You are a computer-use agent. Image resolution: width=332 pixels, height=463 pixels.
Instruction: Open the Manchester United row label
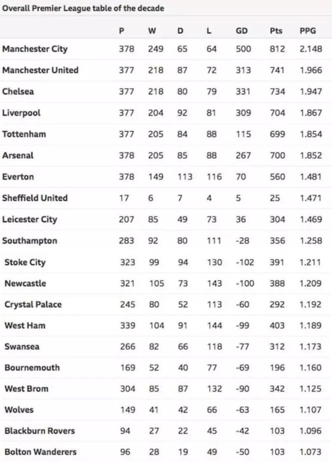(x=40, y=70)
